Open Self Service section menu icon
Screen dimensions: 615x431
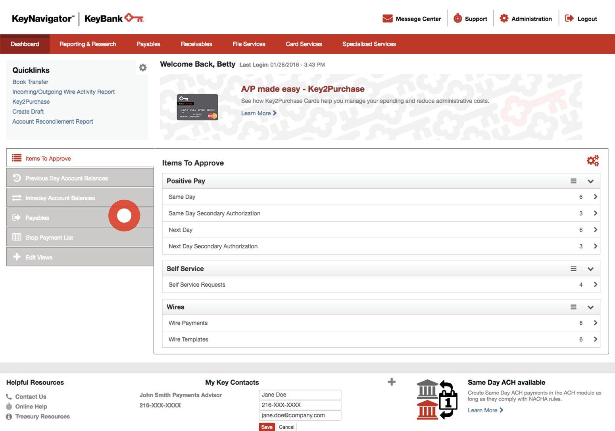click(x=573, y=268)
